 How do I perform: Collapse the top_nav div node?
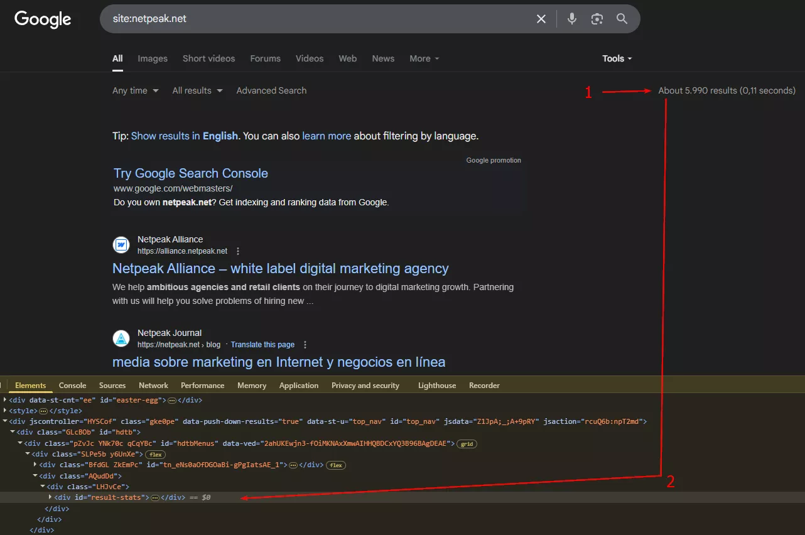[5, 421]
